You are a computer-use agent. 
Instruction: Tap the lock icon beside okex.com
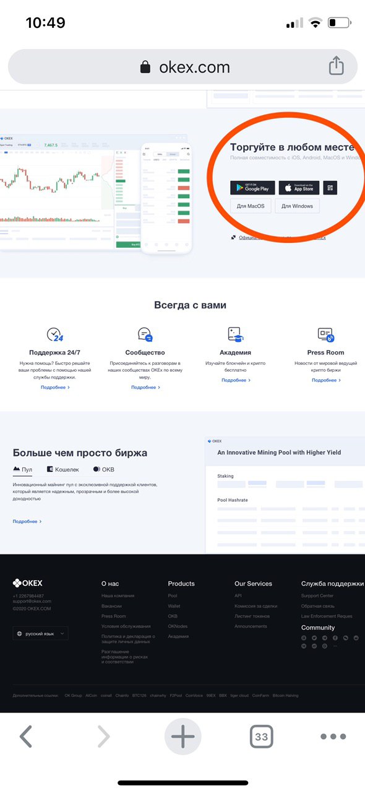145,67
